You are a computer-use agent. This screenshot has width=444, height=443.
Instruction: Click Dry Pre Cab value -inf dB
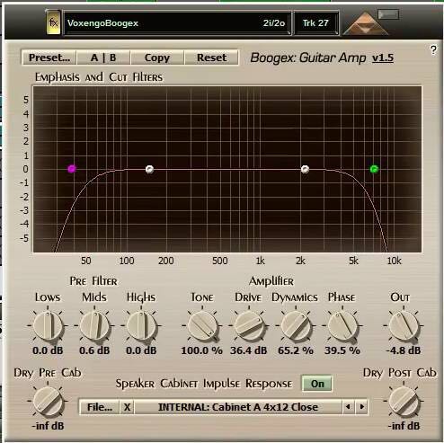[49, 426]
